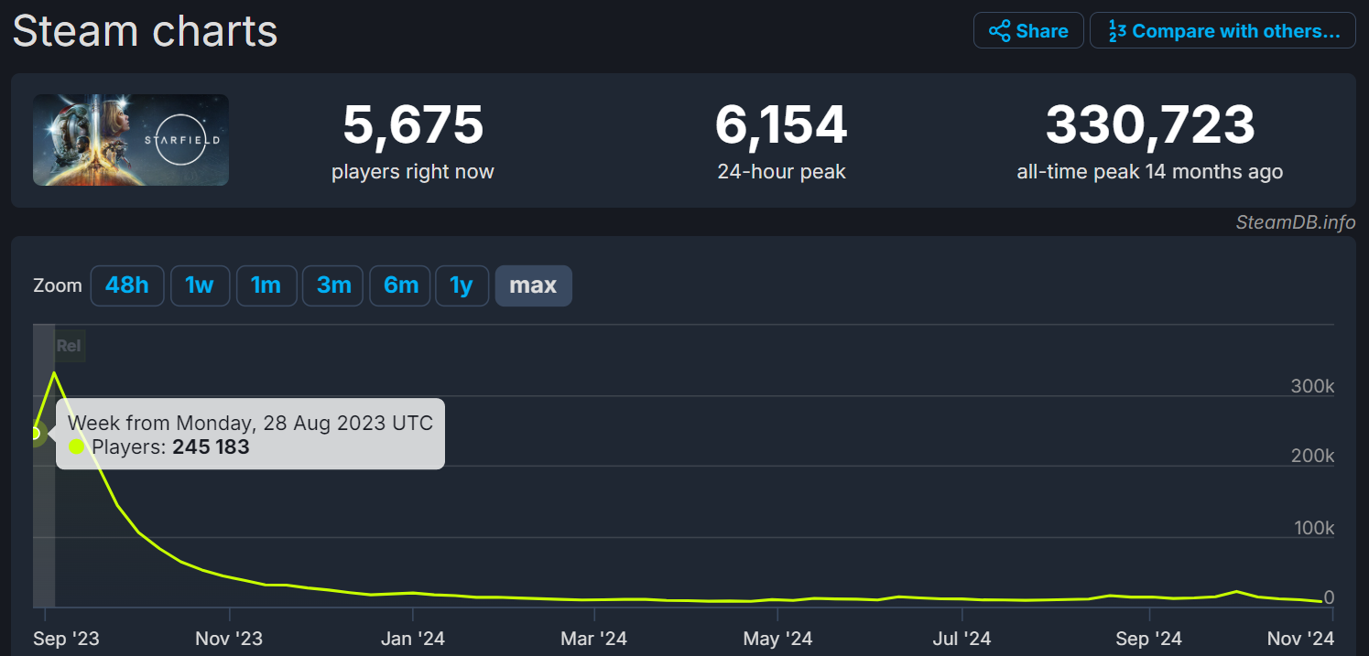
Task: Select the 48h zoom range
Action: [x=126, y=285]
